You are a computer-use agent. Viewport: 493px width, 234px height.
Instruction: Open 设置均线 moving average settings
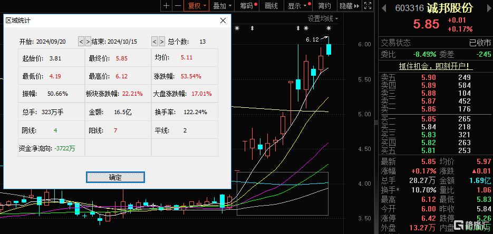323,19
